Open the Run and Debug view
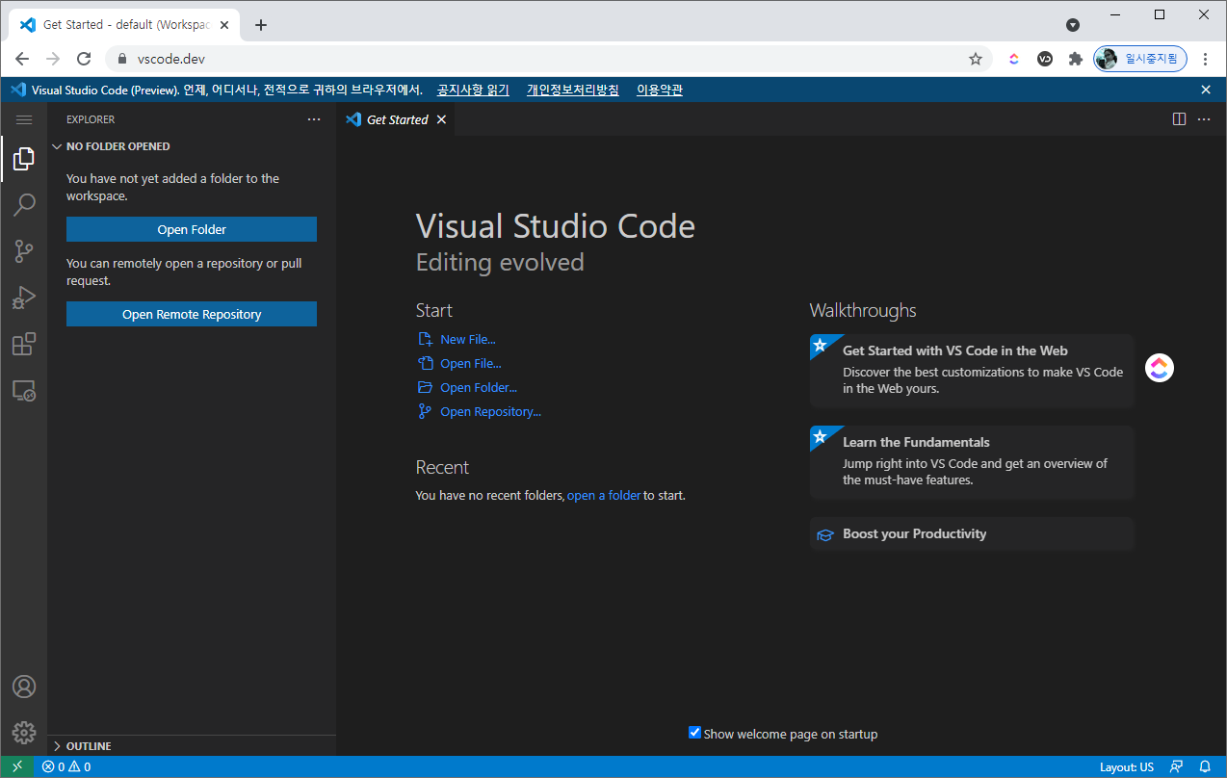The height and width of the screenshot is (778, 1227). [24, 298]
